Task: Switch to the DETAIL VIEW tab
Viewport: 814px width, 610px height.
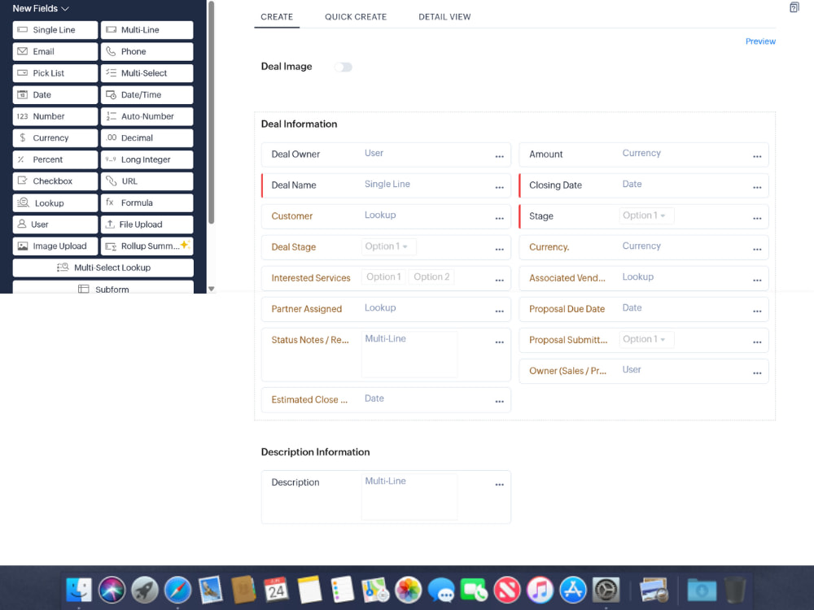Action: (x=445, y=16)
